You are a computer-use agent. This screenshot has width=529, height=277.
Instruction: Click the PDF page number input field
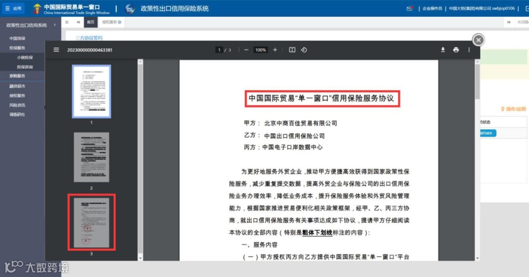coord(219,50)
